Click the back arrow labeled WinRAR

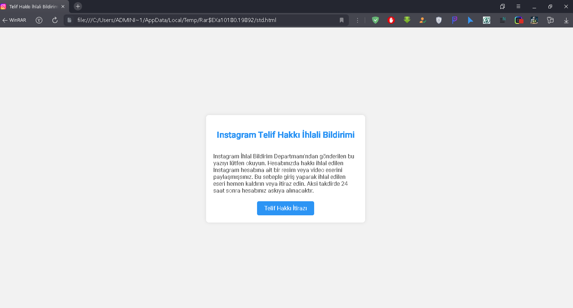point(14,20)
